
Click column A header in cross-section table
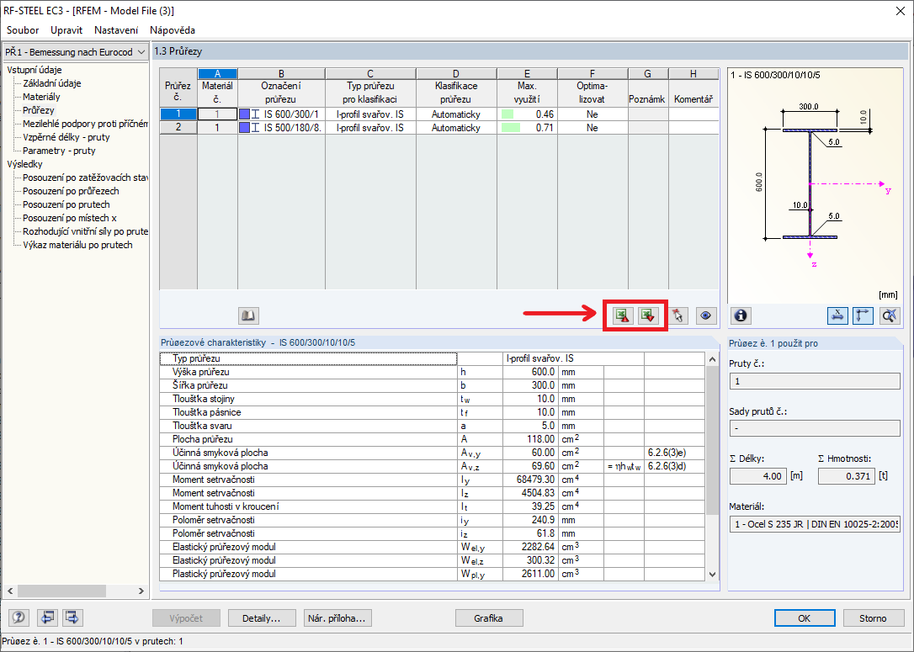[217, 74]
